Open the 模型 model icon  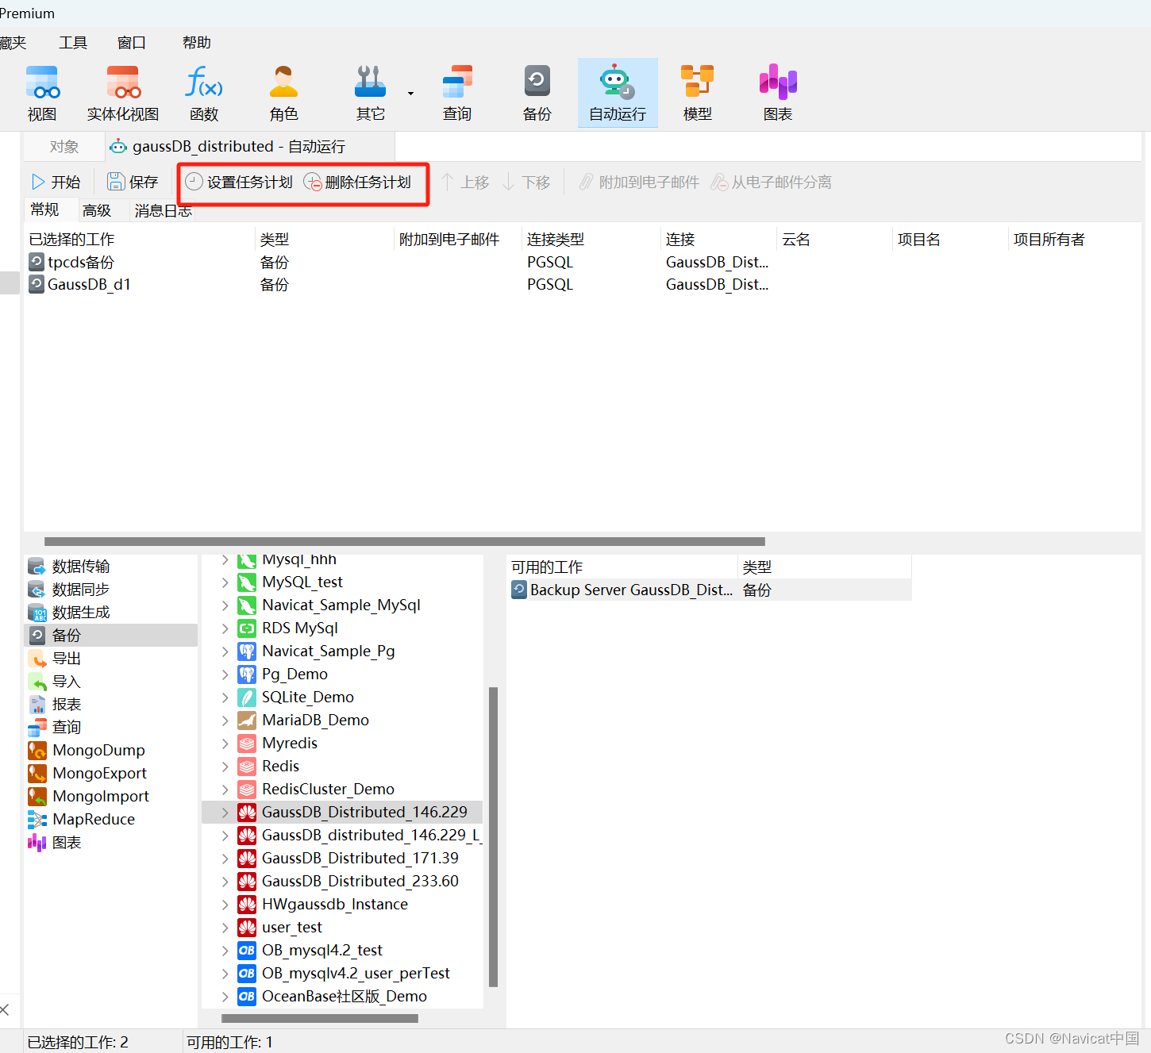tap(698, 93)
